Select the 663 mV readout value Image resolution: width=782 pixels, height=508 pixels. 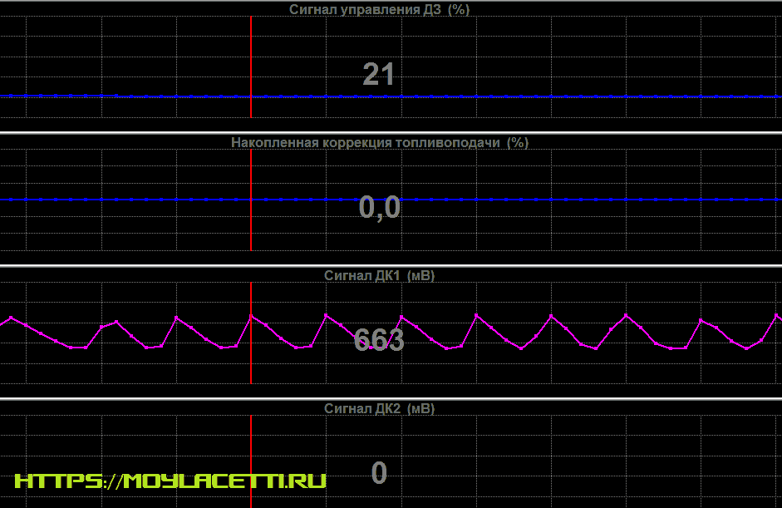[x=379, y=339]
